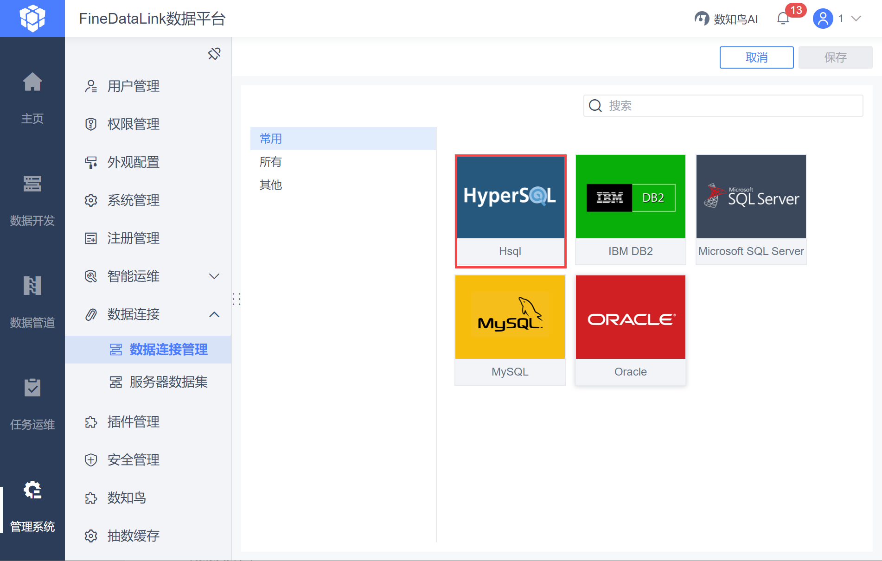Click the 外观配置 paint roller icon

click(x=91, y=162)
